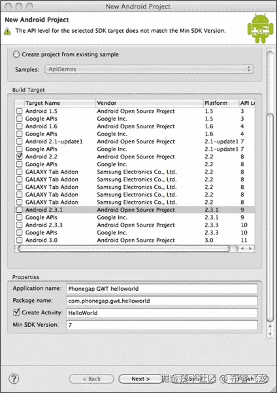Viewport: 277px width, 393px height.
Task: Sort by the Target Name column header
Action: click(x=59, y=103)
